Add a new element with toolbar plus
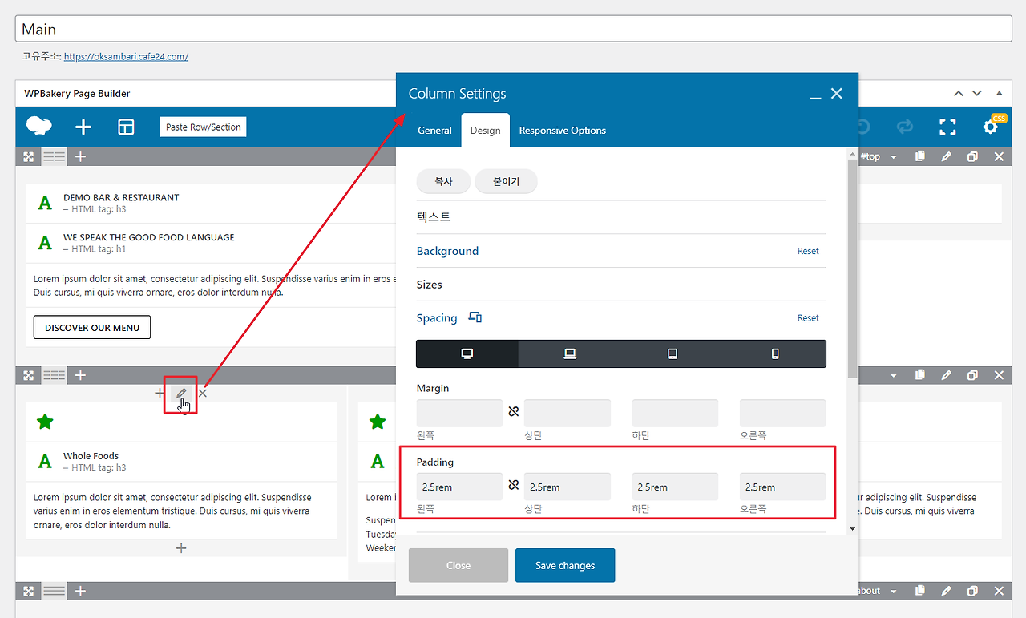1026x618 pixels. [x=83, y=127]
